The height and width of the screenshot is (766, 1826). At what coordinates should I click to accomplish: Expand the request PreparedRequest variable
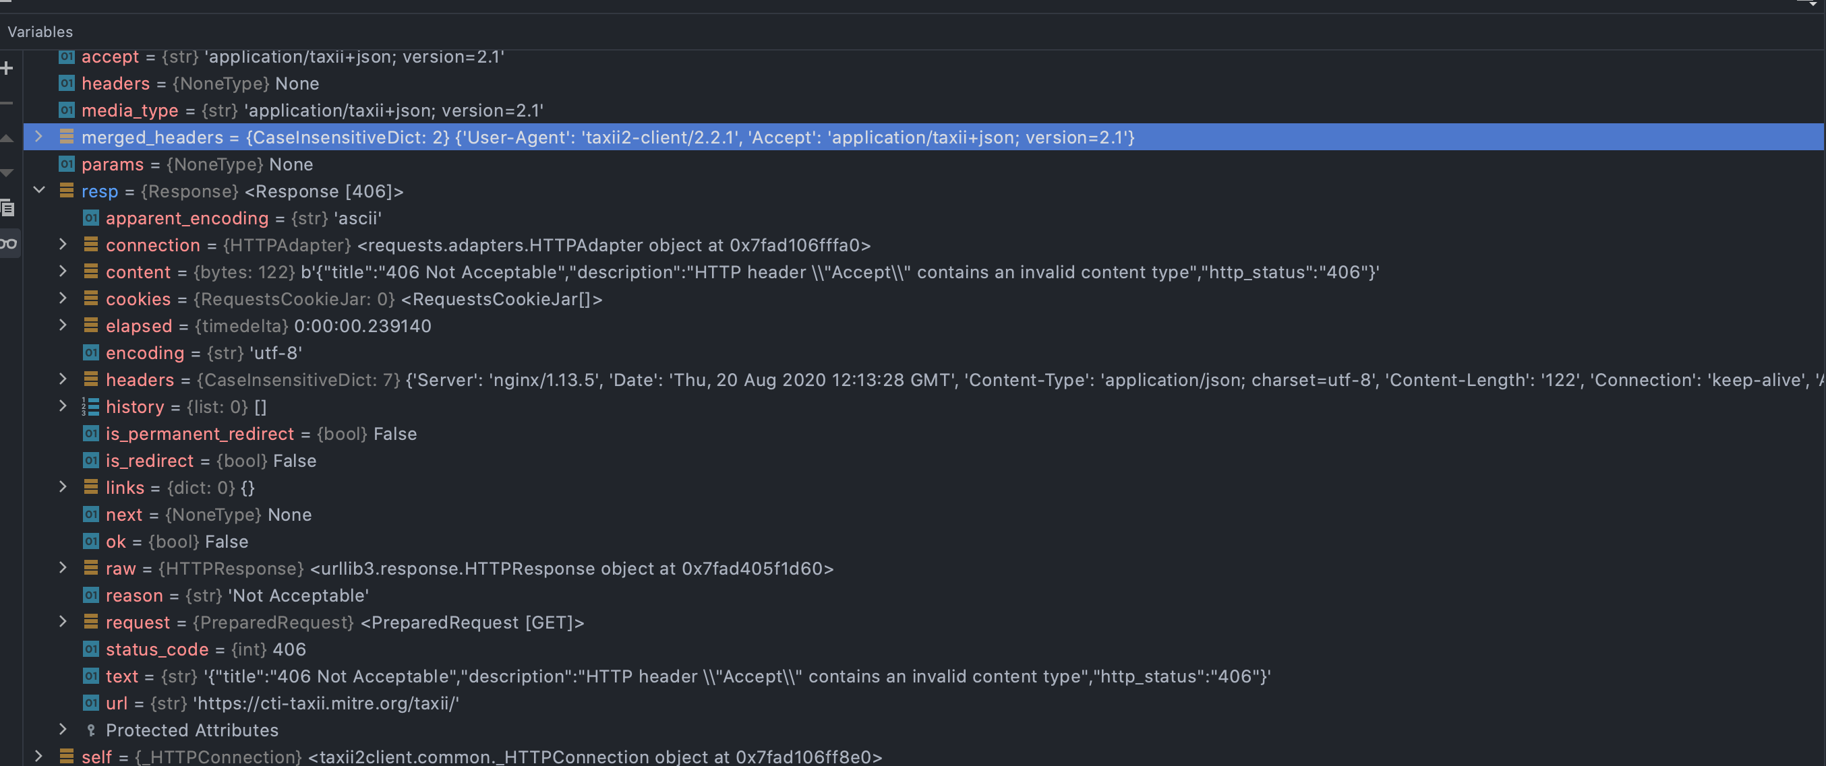63,623
